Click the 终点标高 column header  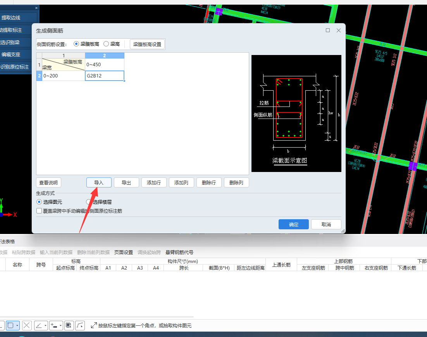pyautogui.click(x=89, y=268)
